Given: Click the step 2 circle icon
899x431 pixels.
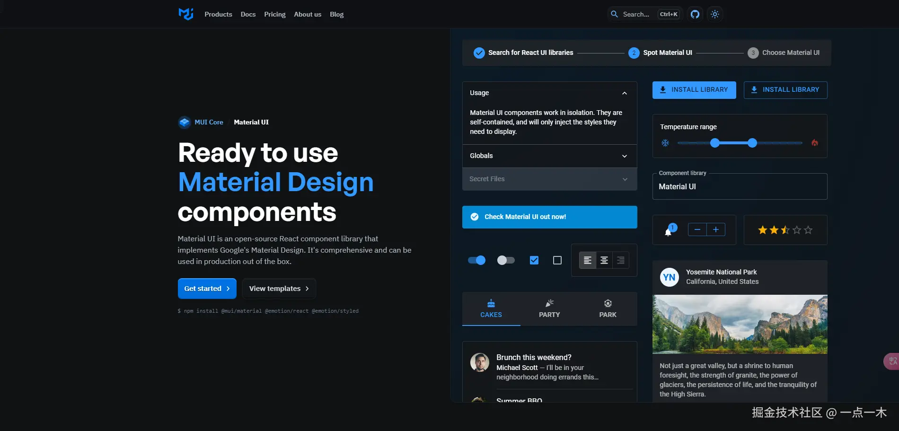Looking at the screenshot, I should (634, 53).
